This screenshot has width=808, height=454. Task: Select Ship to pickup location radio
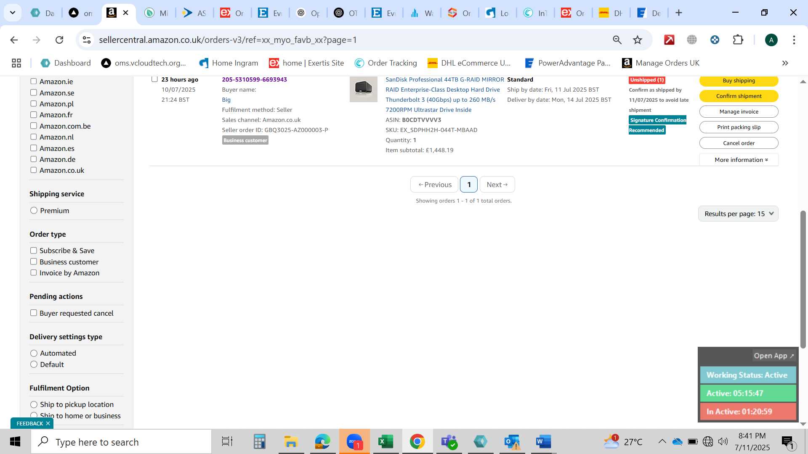tap(34, 404)
